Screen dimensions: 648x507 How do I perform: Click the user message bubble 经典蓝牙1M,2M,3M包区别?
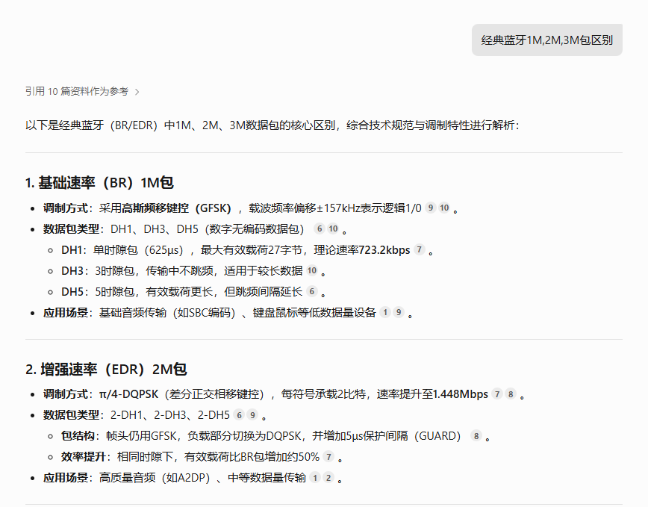pos(546,40)
